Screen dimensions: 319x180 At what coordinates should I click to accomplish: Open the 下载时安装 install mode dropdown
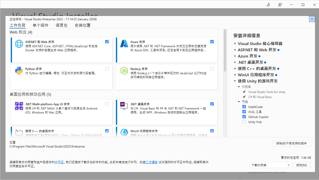point(270,165)
